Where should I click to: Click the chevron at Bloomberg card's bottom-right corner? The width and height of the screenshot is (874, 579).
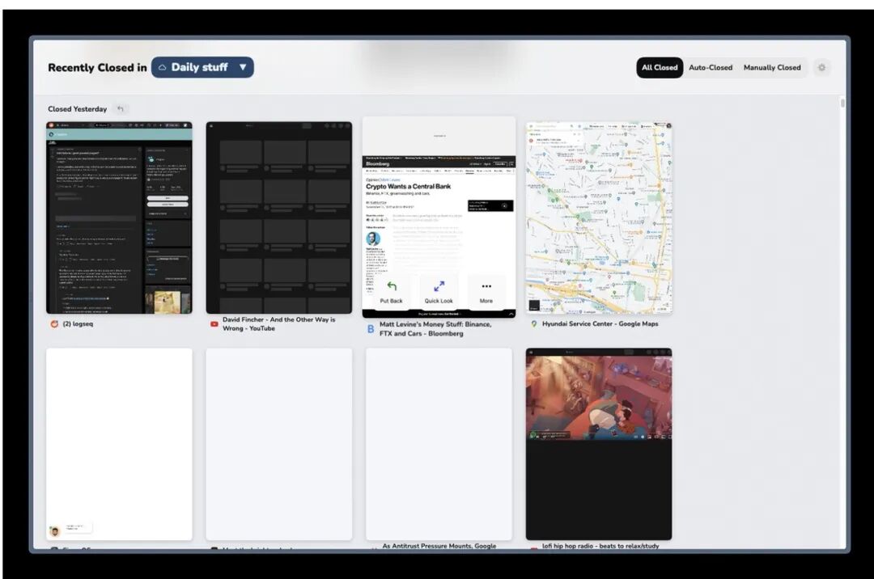511,314
